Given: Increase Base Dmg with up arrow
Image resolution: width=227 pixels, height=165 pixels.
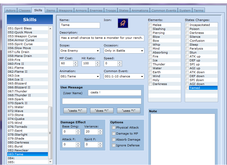Looking at the screenshot, I should pyautogui.click(x=78, y=130).
